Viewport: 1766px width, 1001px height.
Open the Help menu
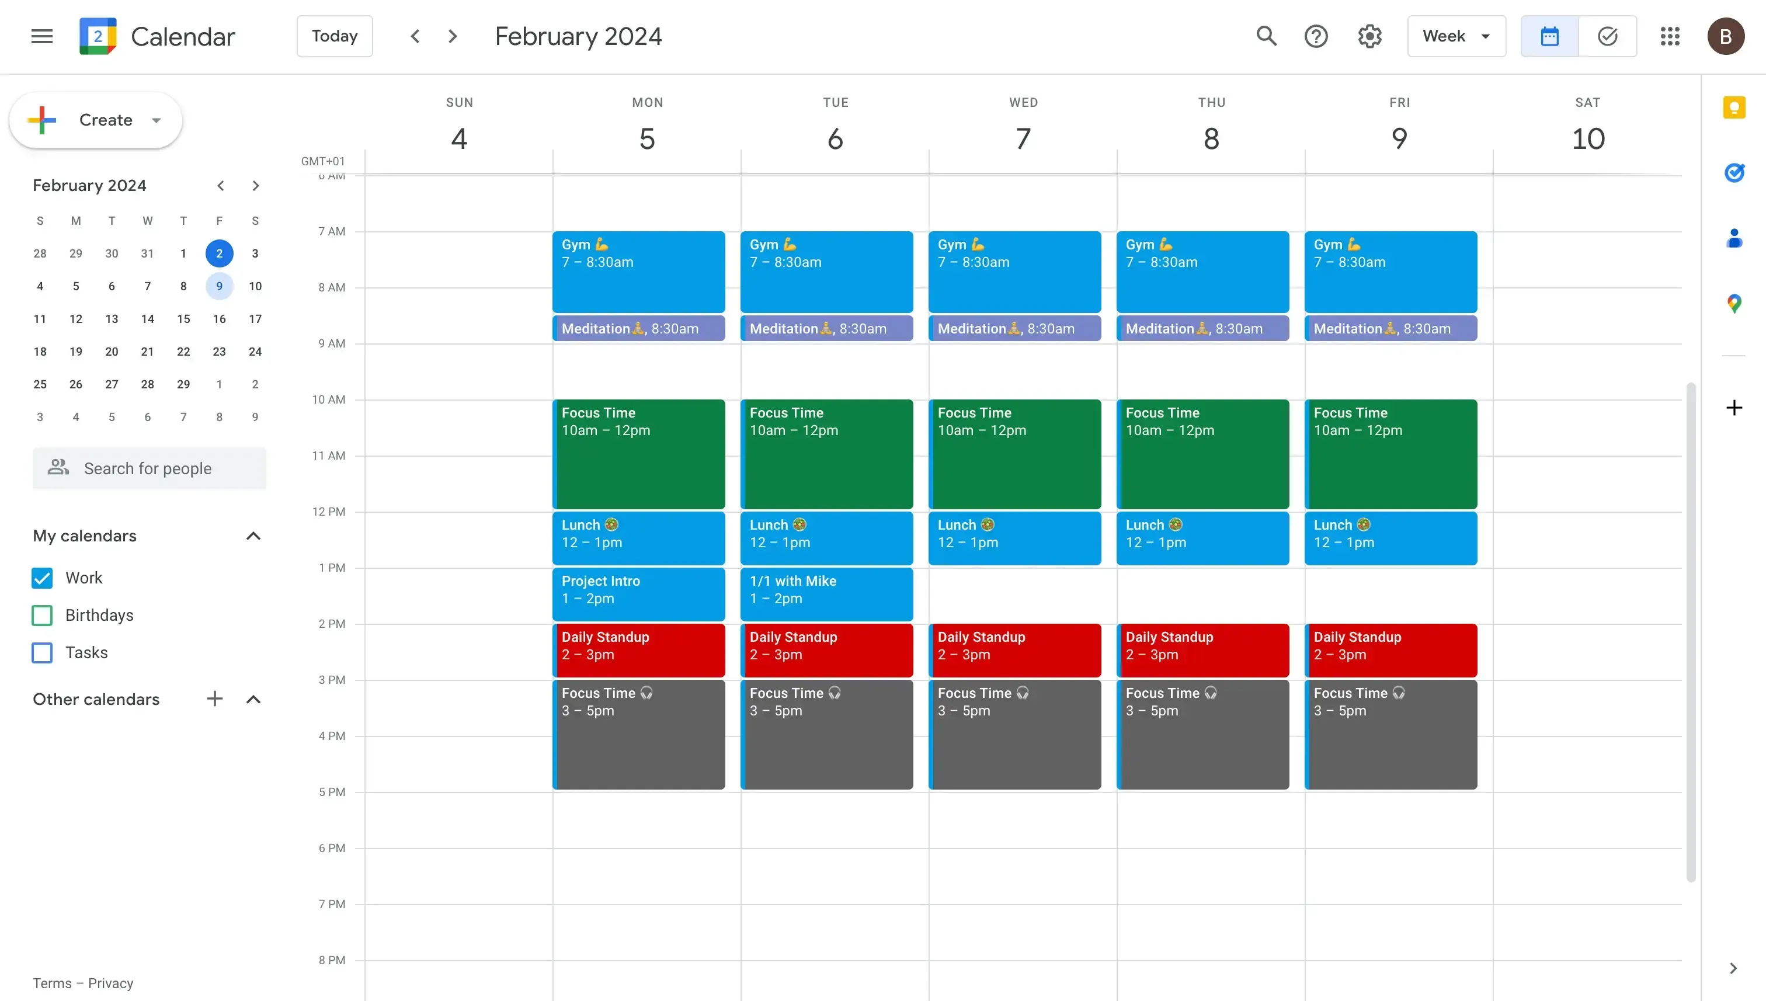(x=1316, y=36)
